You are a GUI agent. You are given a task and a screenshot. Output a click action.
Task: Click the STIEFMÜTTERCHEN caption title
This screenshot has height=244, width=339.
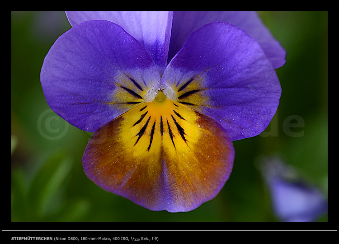click(32, 239)
